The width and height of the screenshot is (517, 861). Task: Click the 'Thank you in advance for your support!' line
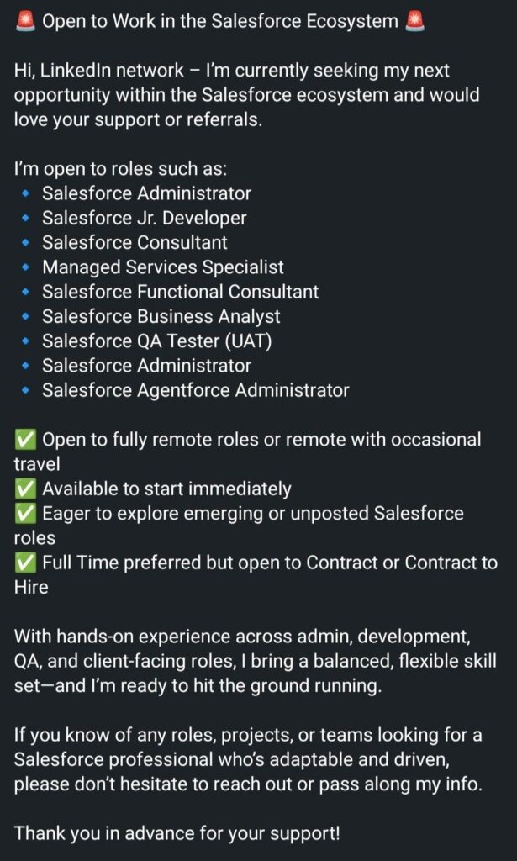(177, 833)
